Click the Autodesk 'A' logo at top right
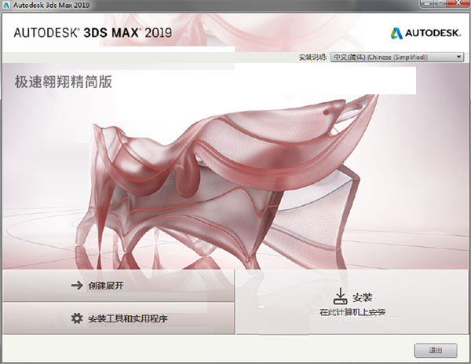Viewport: 471px width, 364px height. coord(396,33)
